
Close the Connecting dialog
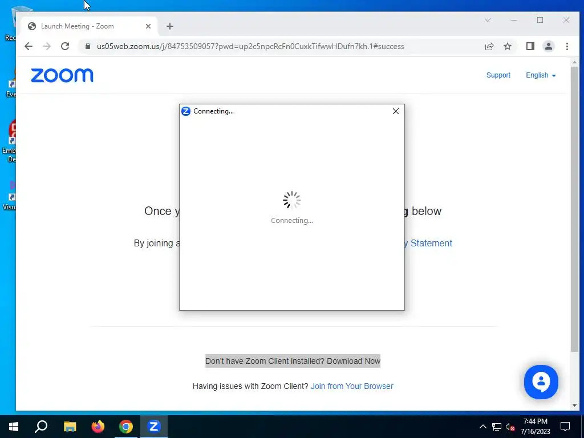tap(396, 111)
